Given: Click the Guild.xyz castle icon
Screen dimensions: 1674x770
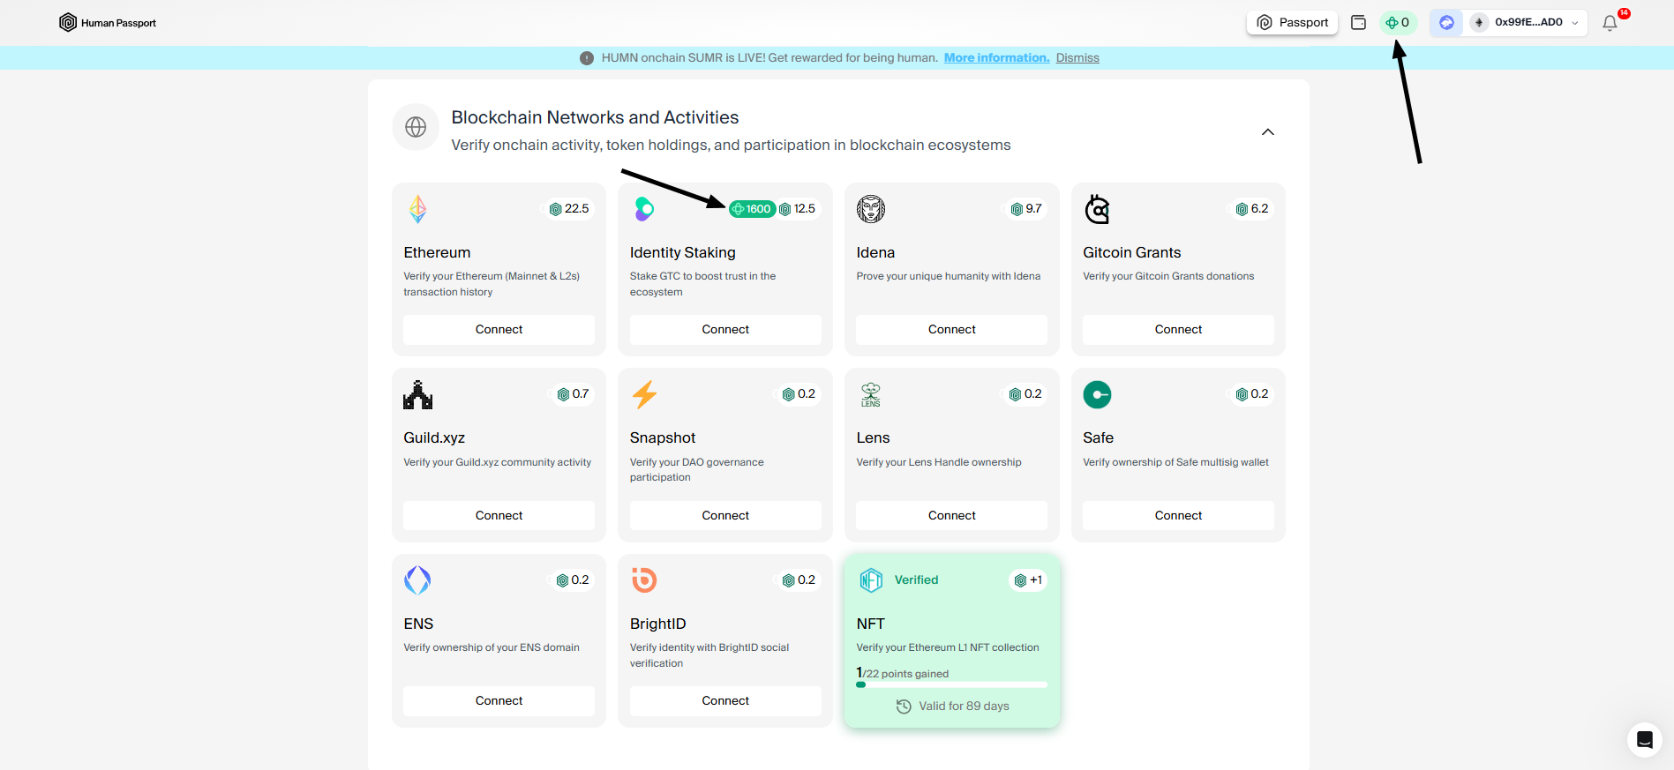Looking at the screenshot, I should (417, 394).
